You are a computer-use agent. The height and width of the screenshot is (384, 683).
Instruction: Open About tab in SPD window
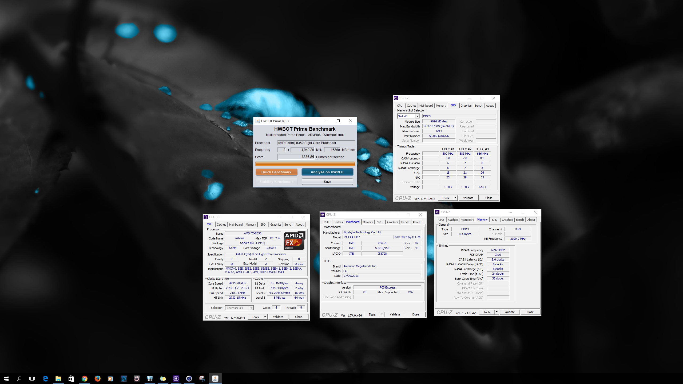pyautogui.click(x=490, y=106)
